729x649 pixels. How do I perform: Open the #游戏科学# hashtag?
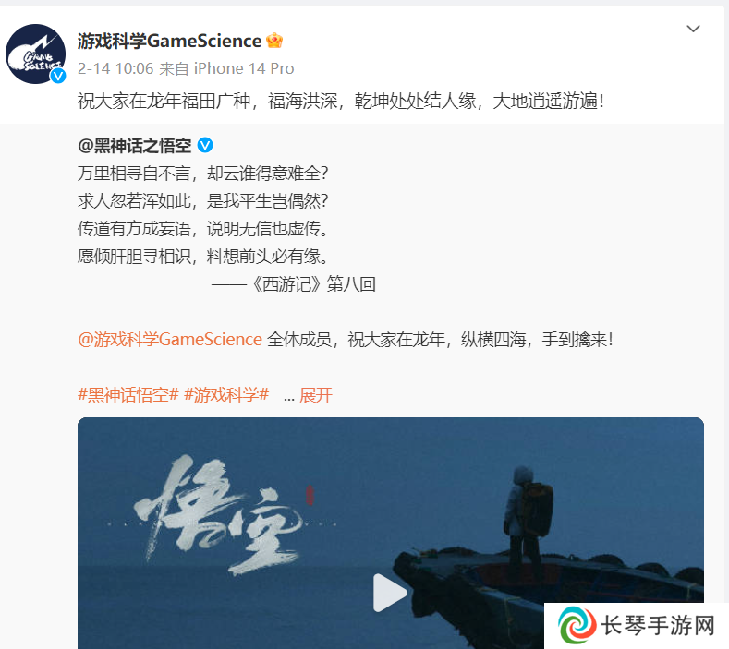[x=226, y=395]
